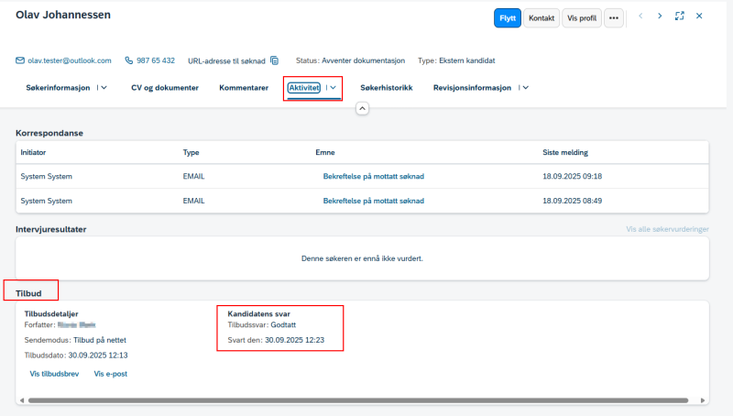
Task: Expand the Aktivitet dropdown arrow
Action: [333, 88]
